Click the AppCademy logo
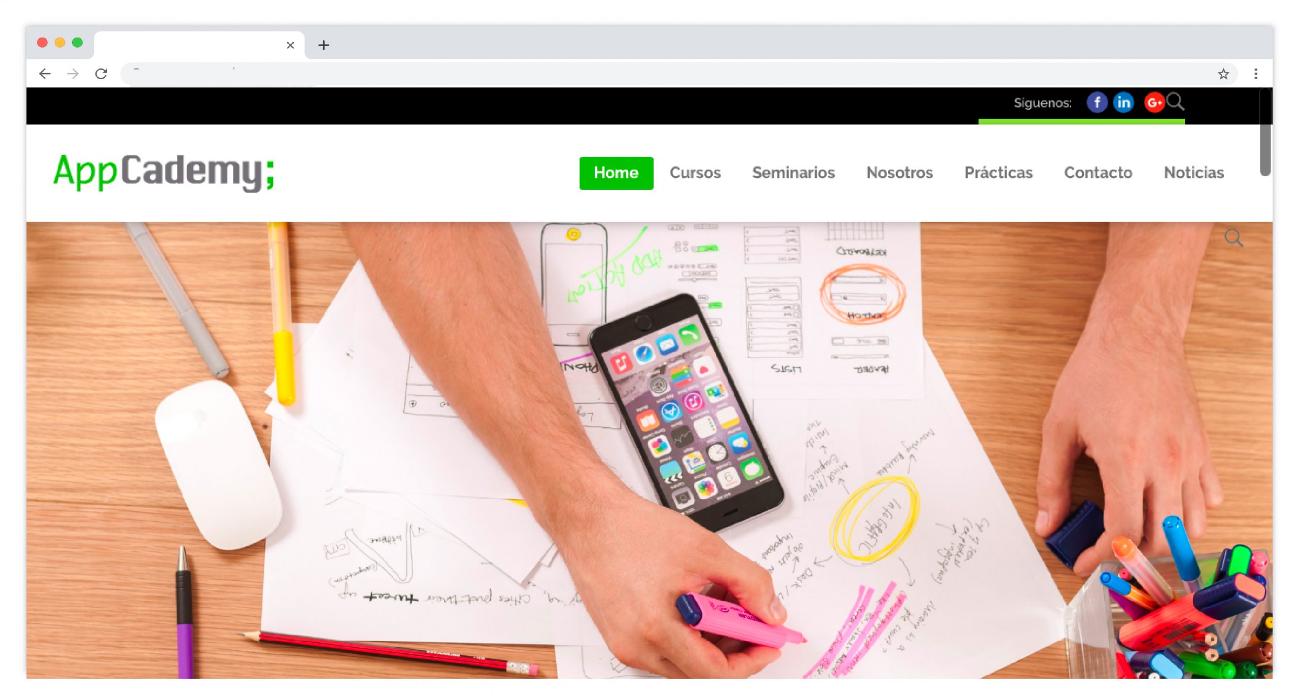Viewport: 1299px width, 699px height. 163,172
